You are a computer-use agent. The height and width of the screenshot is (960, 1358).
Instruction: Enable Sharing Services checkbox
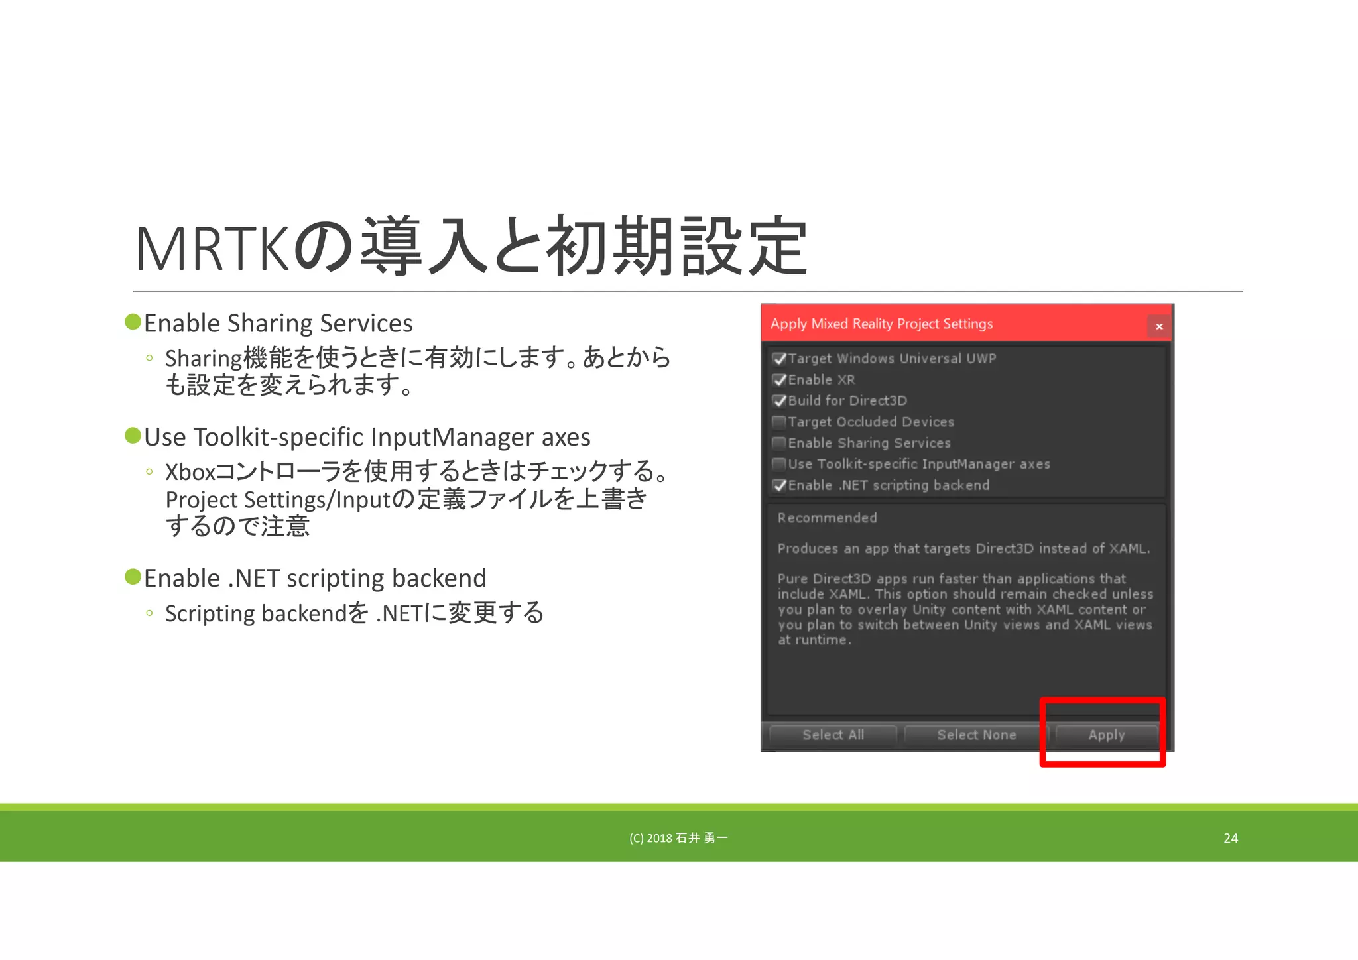pos(779,443)
